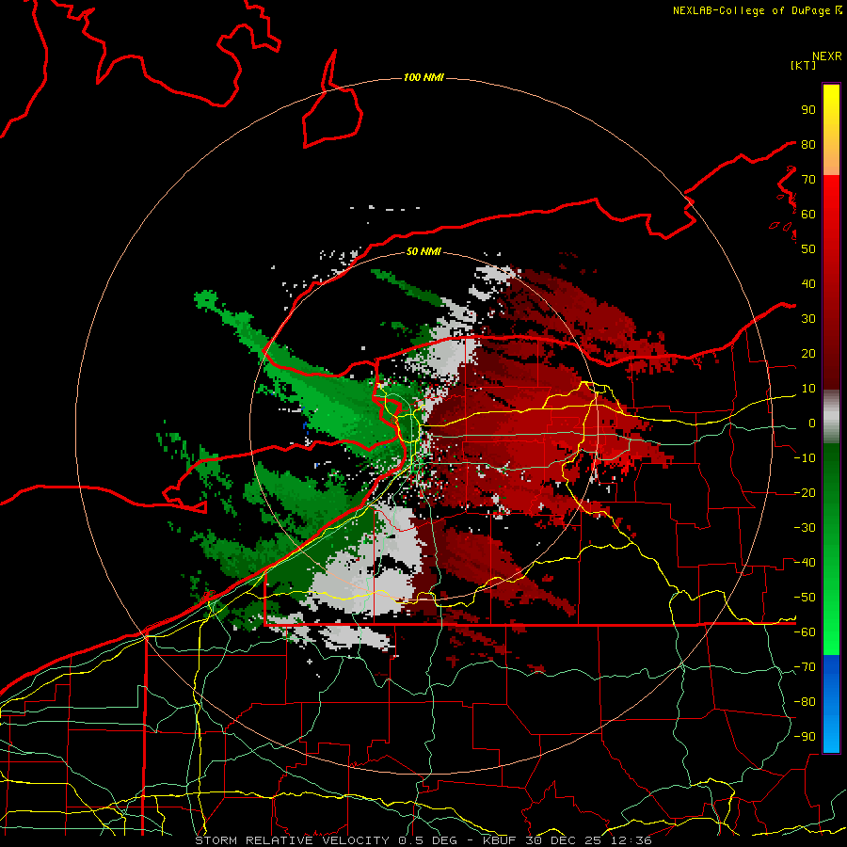Click the 90 value on velocity scale
Screen dimensions: 847x847
(808, 110)
